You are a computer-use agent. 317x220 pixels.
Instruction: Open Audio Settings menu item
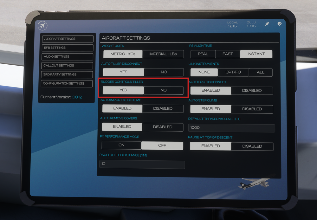[68, 57]
